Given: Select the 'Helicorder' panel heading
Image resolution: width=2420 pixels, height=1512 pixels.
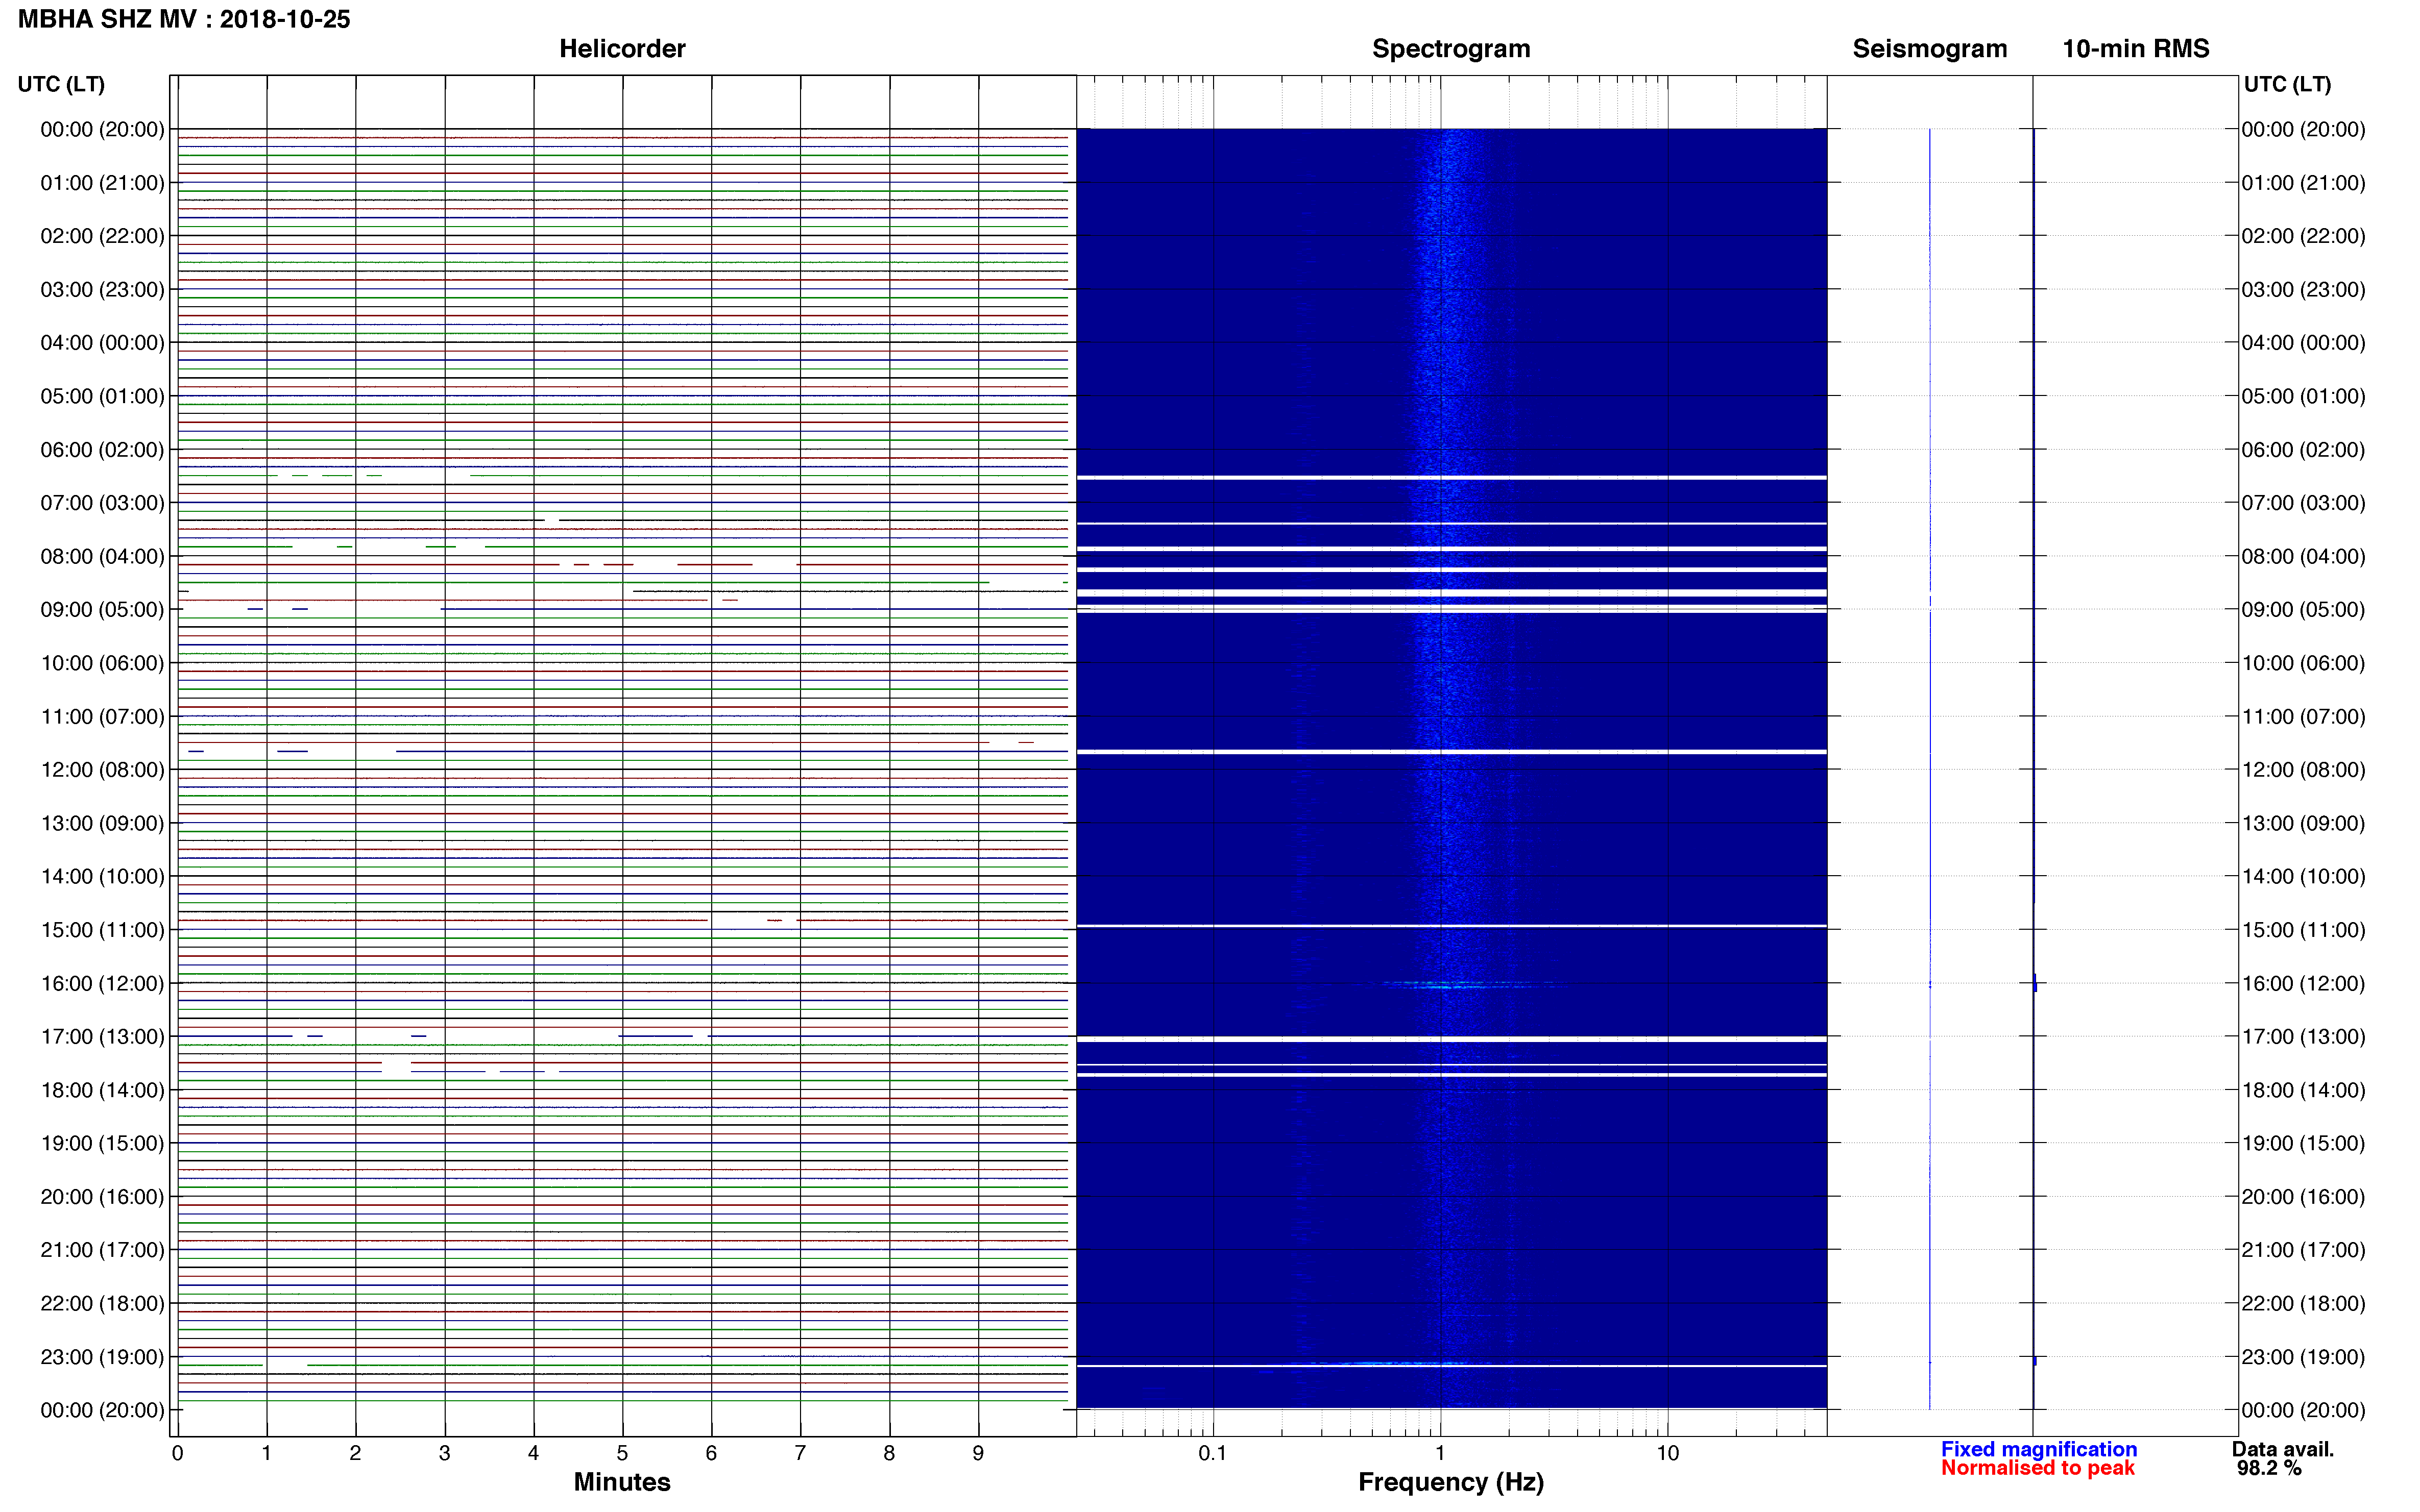Looking at the screenshot, I should (621, 49).
